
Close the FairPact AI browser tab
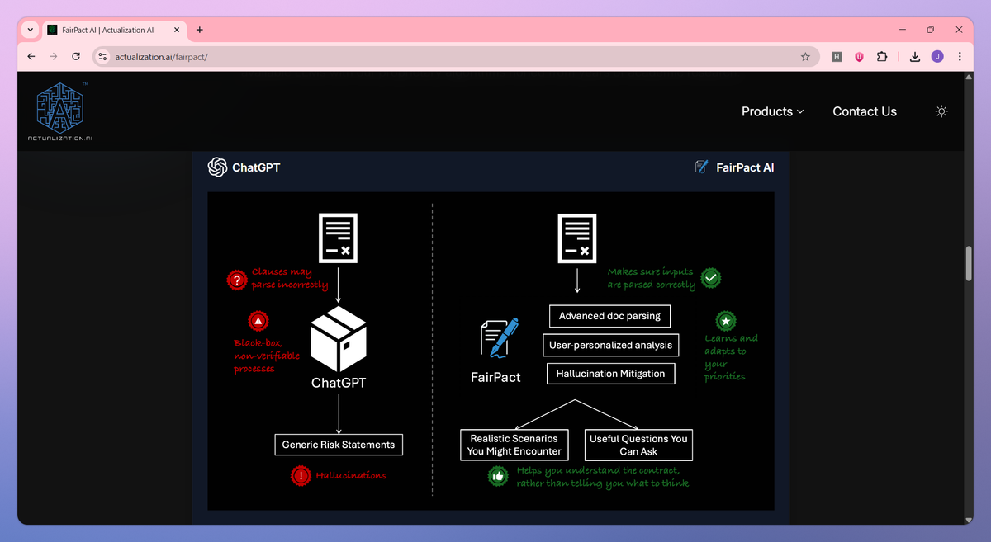[x=176, y=30]
